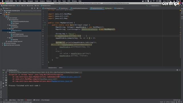This screenshot has height=103, width=183.
Task: Click 'src' in the breadcrumb bar
Action: [18, 6]
